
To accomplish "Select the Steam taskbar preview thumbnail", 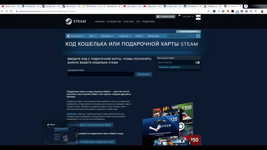I will click(61, 133).
